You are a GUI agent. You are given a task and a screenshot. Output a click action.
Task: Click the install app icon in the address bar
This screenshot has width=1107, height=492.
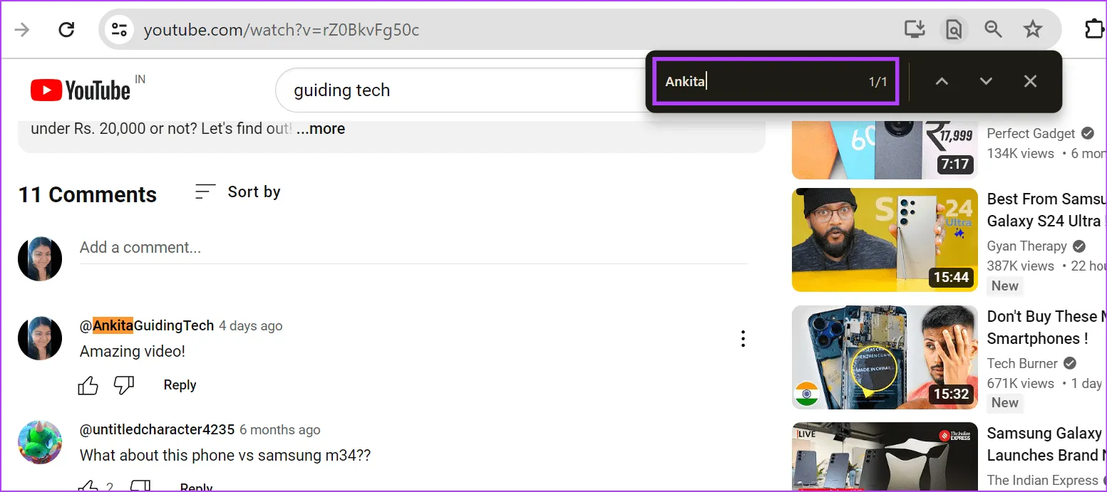(915, 29)
